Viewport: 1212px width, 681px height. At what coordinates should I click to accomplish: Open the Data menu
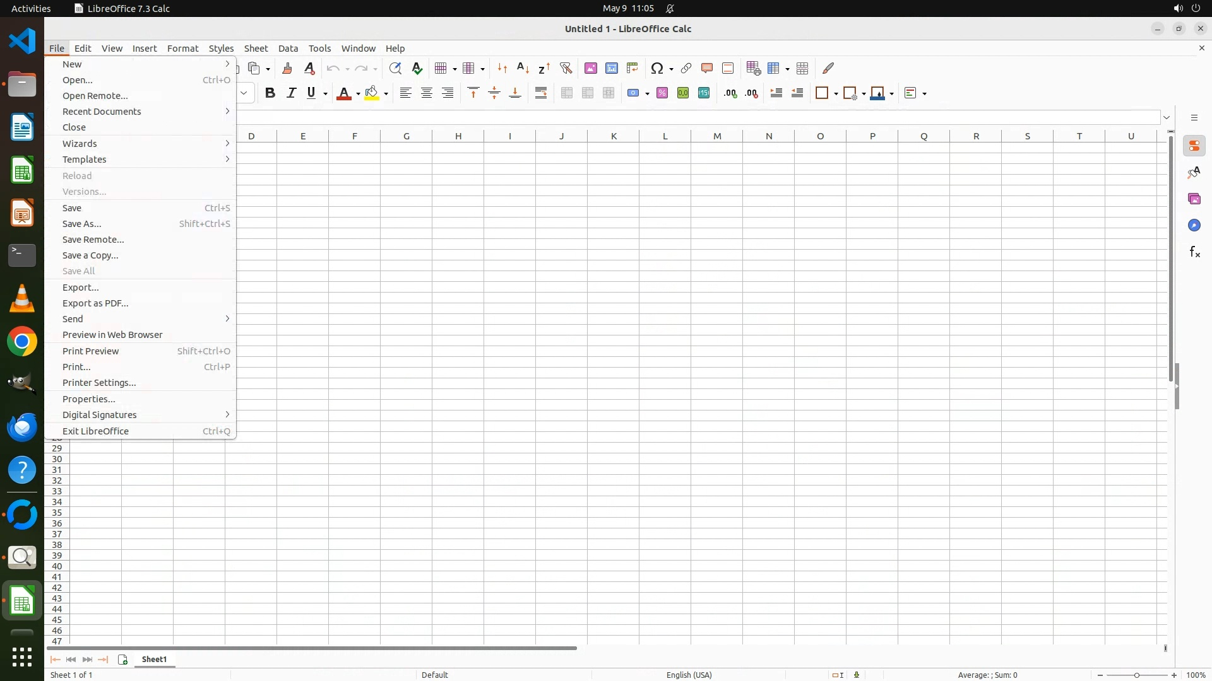coord(288,49)
